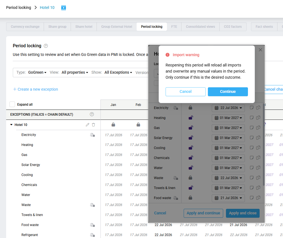Edit the Hotel 10 exception with the pencil icon
Screen dimensions: 283x238
pyautogui.click(x=88, y=125)
